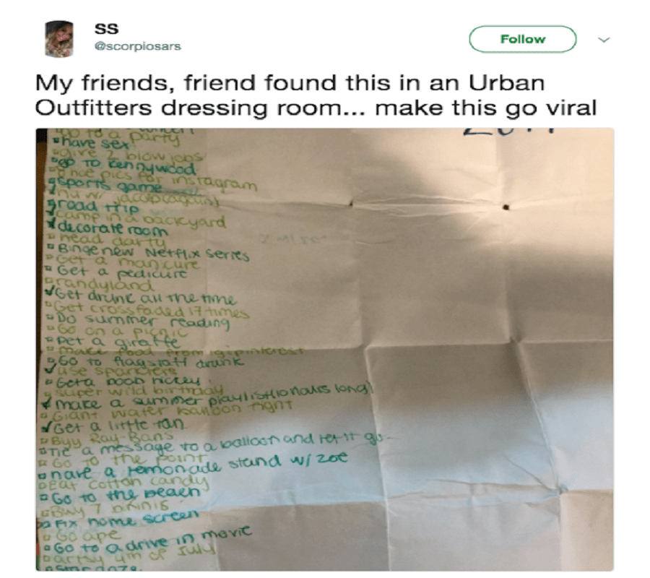Screen dimensions: 650x578
Task: Click the display name SS
Action: (x=107, y=28)
